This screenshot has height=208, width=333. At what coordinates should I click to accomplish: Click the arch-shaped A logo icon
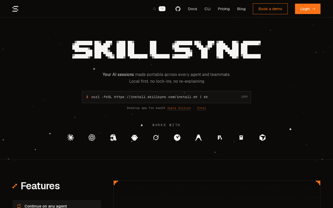[x=198, y=138]
